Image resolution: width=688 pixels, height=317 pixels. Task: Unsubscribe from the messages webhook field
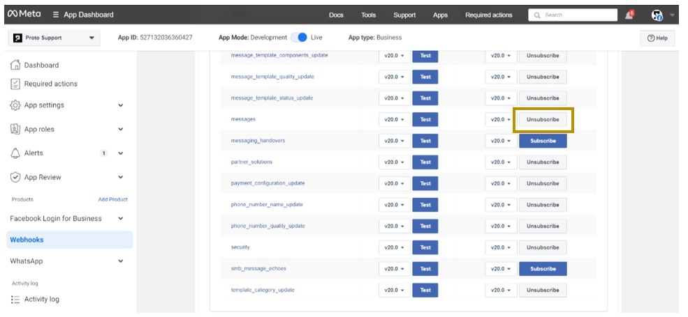pos(543,120)
